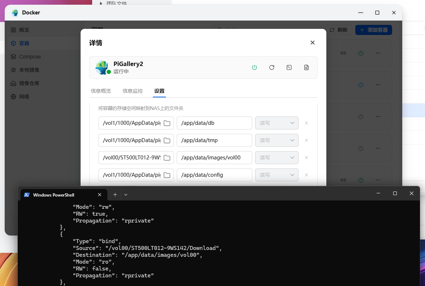Switch to the 信息概览 tab
This screenshot has width=425, height=286.
click(101, 91)
